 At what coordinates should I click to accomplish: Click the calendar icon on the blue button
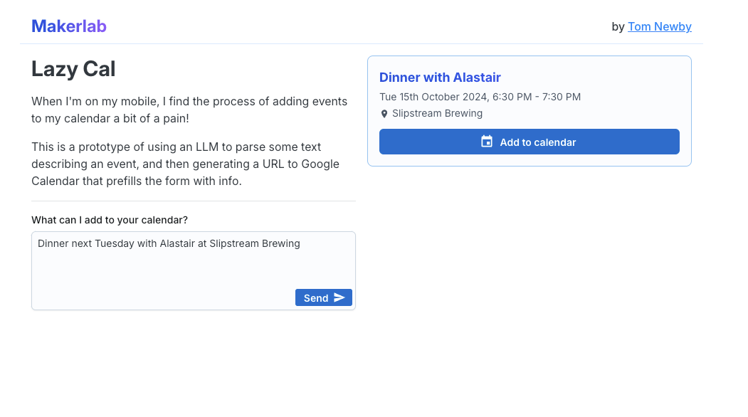pos(487,142)
